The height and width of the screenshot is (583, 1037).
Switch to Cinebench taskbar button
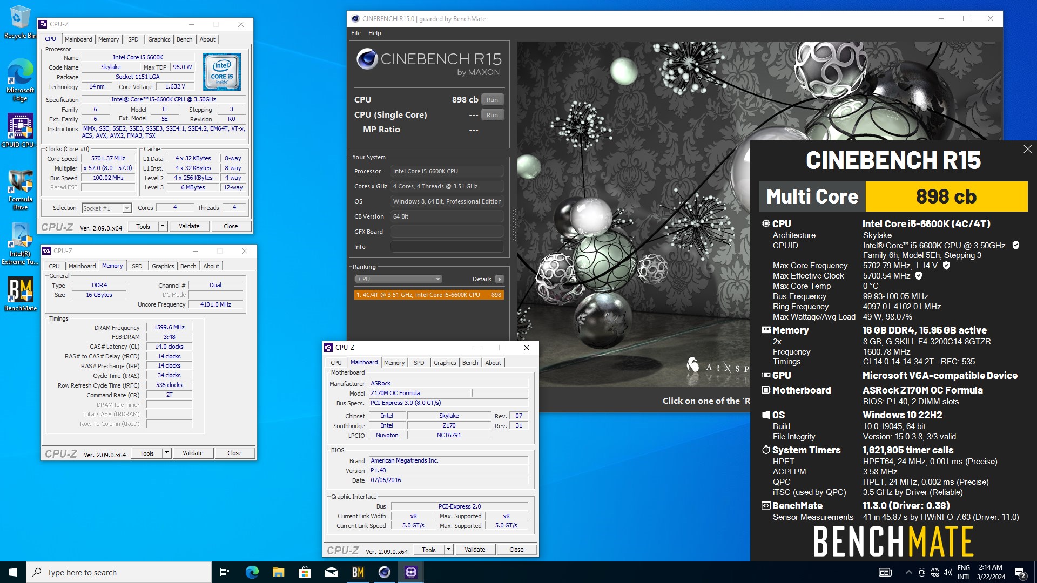384,572
